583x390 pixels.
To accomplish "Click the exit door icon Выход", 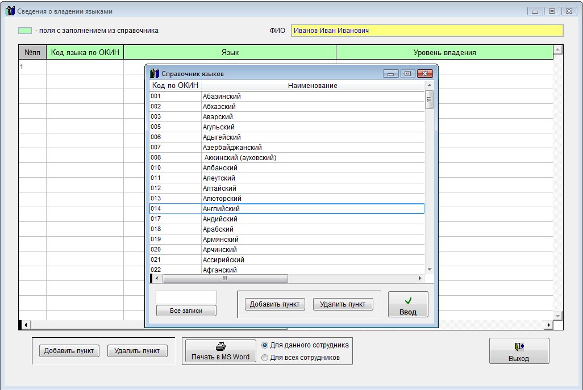I will point(519,347).
